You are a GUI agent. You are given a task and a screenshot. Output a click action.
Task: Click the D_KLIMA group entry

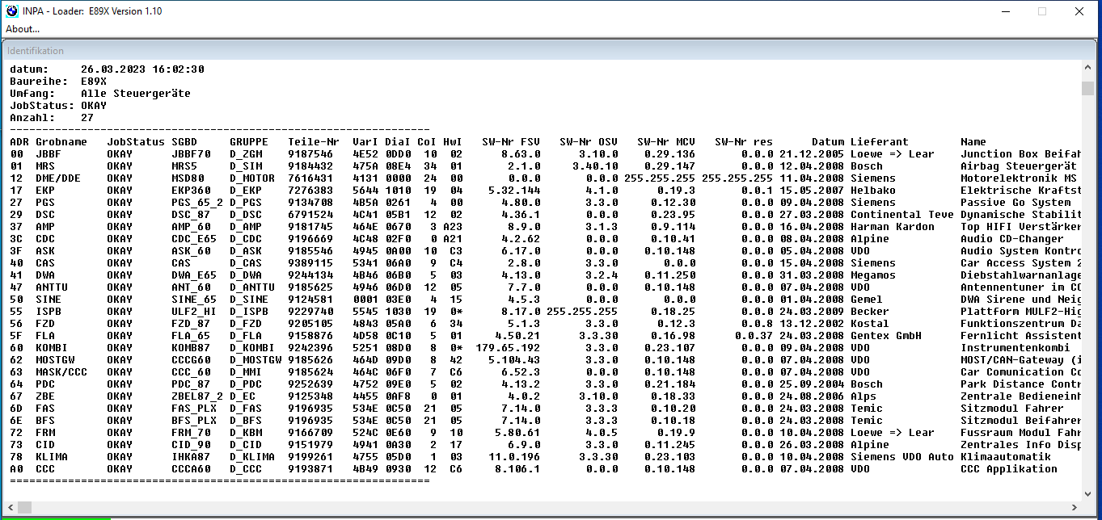pos(252,457)
